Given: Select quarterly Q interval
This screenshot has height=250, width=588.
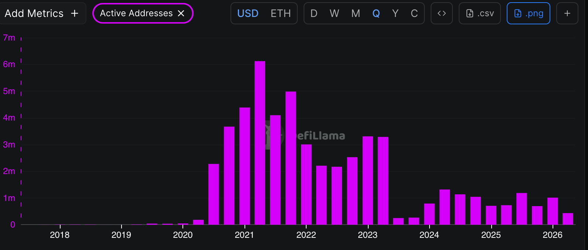Looking at the screenshot, I should click(x=376, y=13).
